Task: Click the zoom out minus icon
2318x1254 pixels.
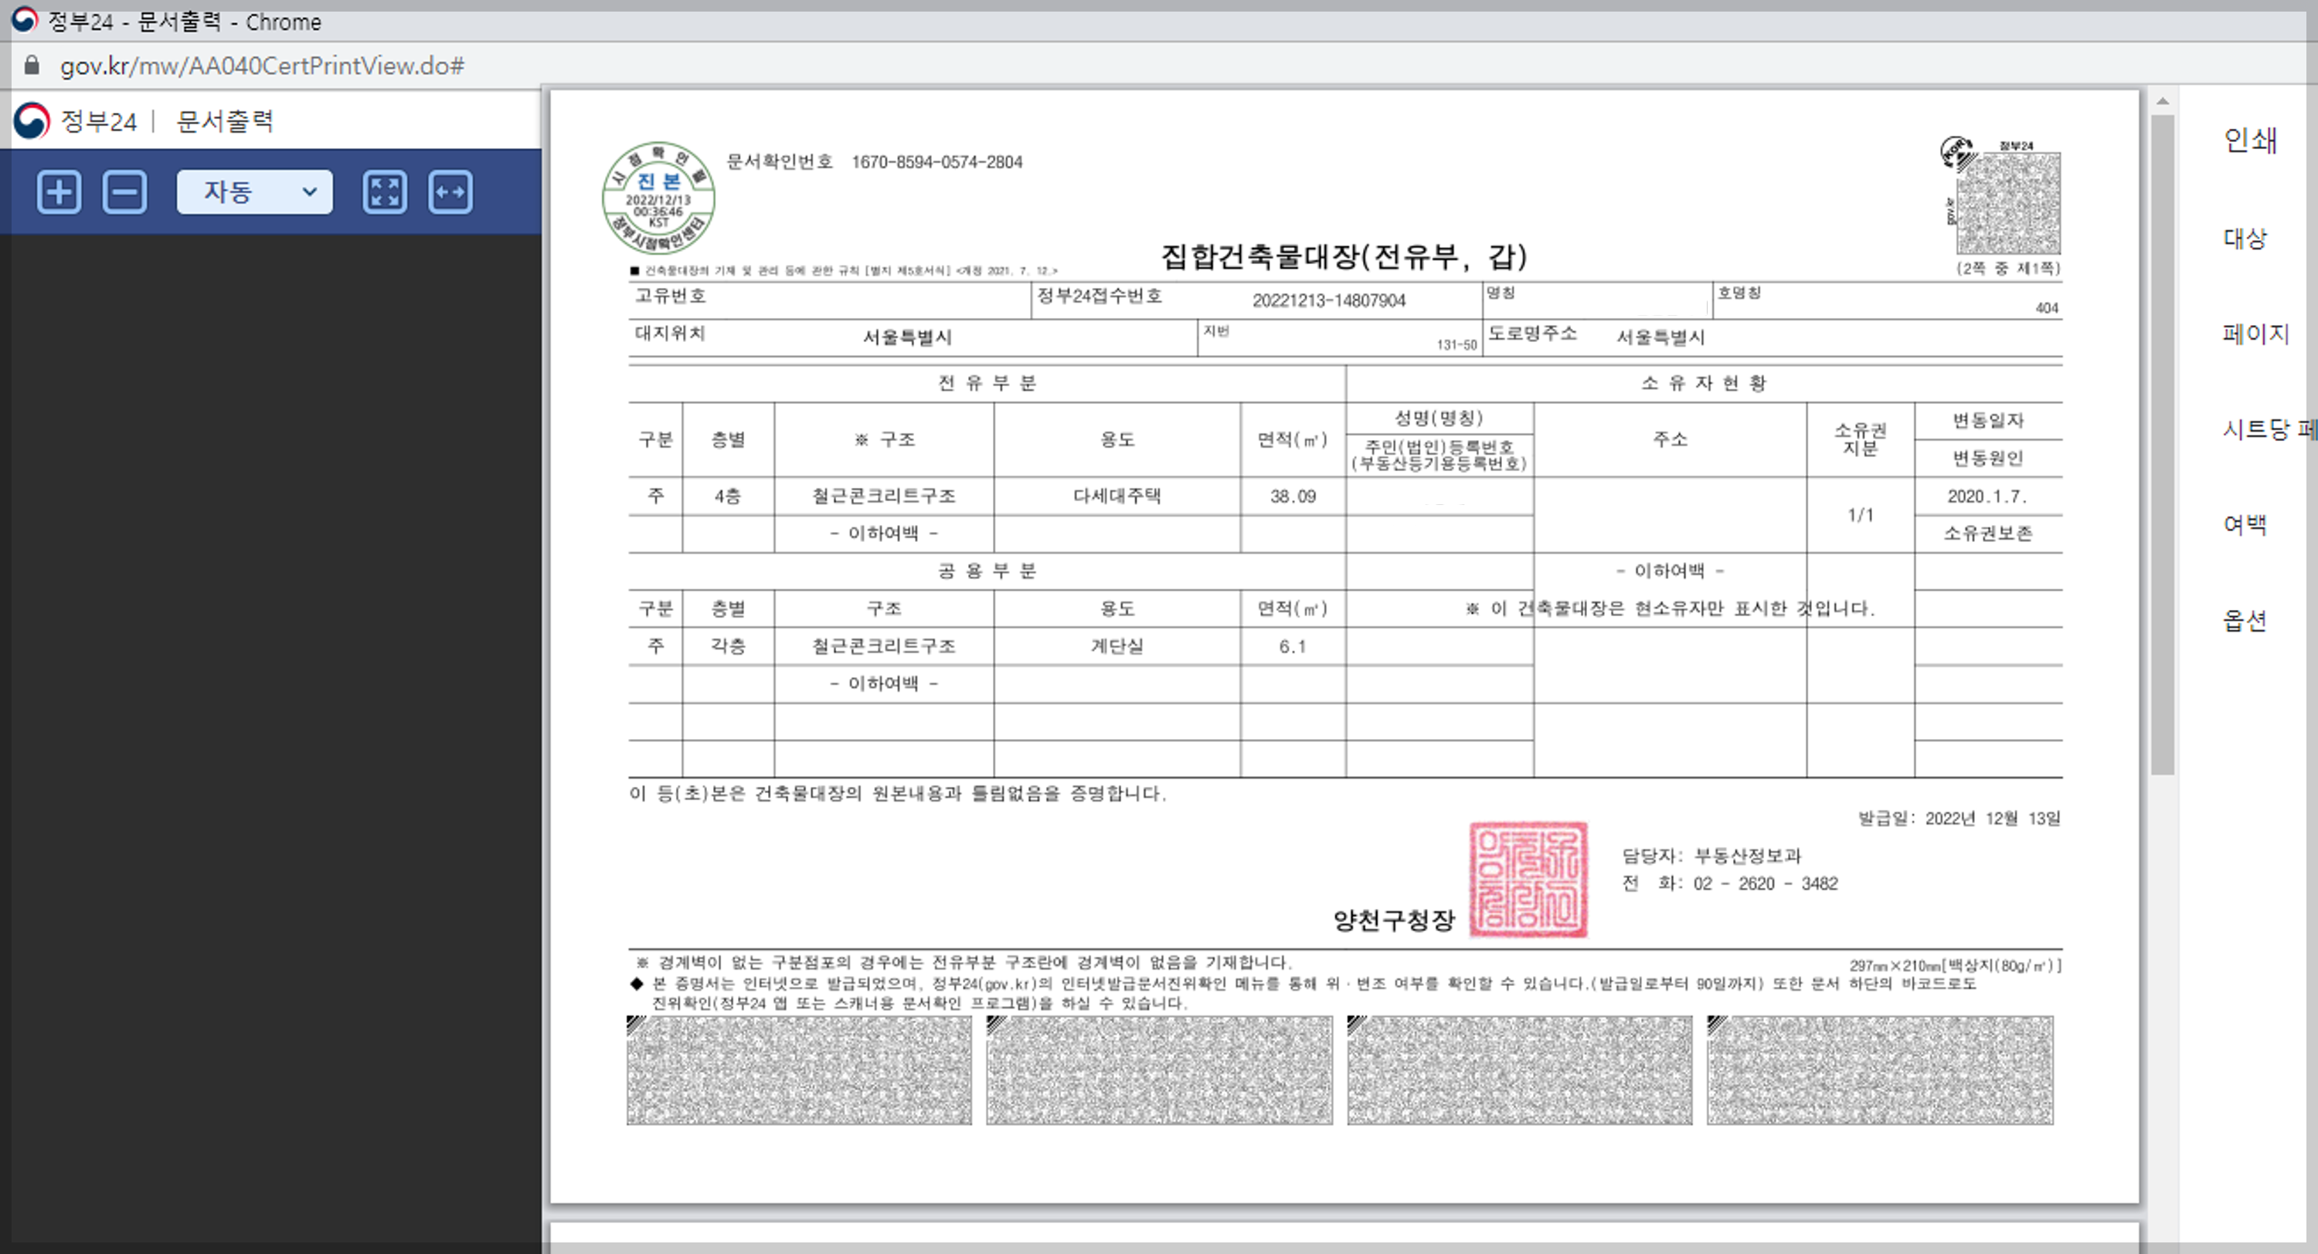Action: click(x=124, y=191)
